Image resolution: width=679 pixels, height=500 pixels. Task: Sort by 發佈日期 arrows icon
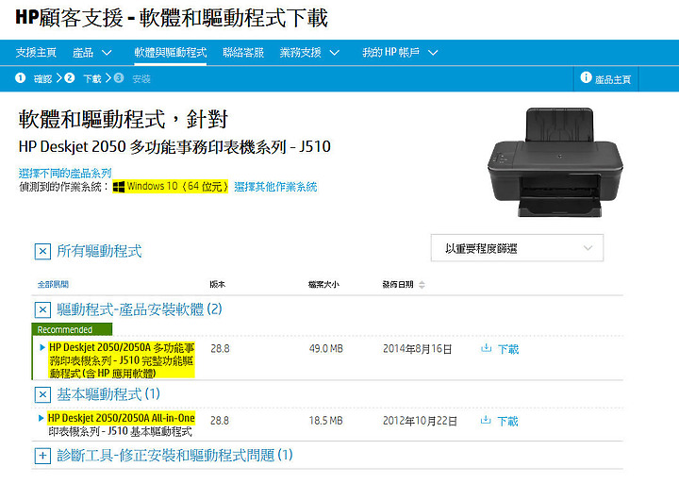pyautogui.click(x=422, y=285)
